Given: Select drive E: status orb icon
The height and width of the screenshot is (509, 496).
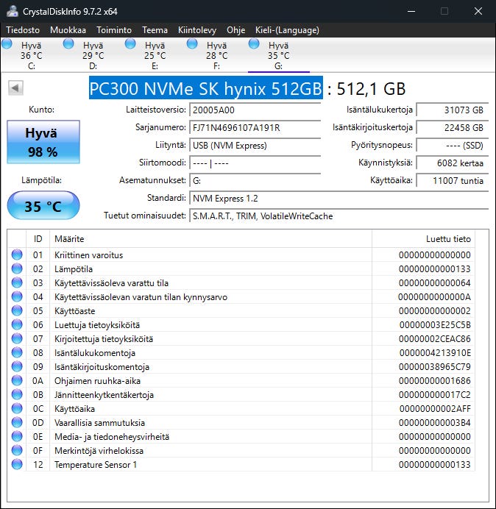Looking at the screenshot, I should pos(131,44).
